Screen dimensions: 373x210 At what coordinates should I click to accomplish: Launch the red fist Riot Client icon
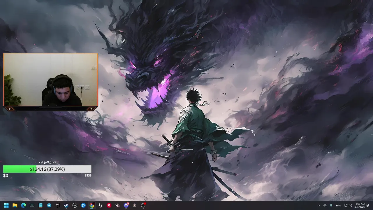tap(109, 205)
